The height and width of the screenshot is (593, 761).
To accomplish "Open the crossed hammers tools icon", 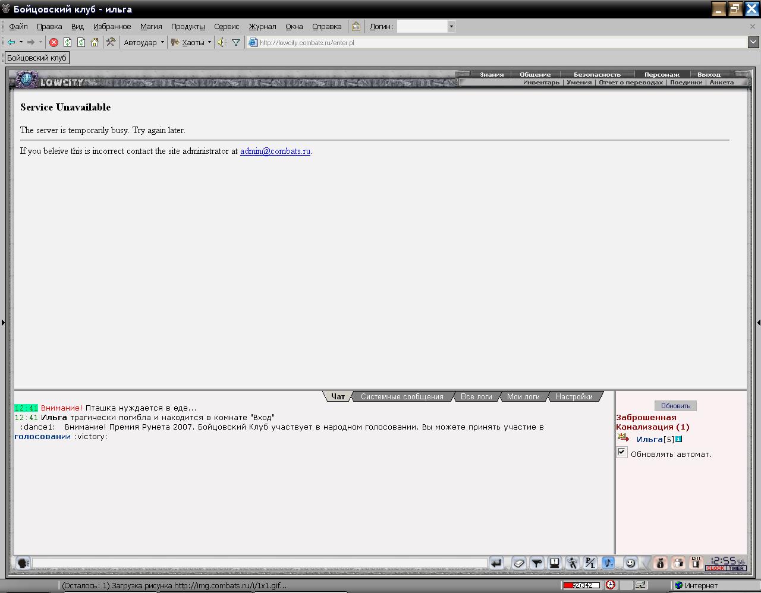I will pyautogui.click(x=111, y=42).
